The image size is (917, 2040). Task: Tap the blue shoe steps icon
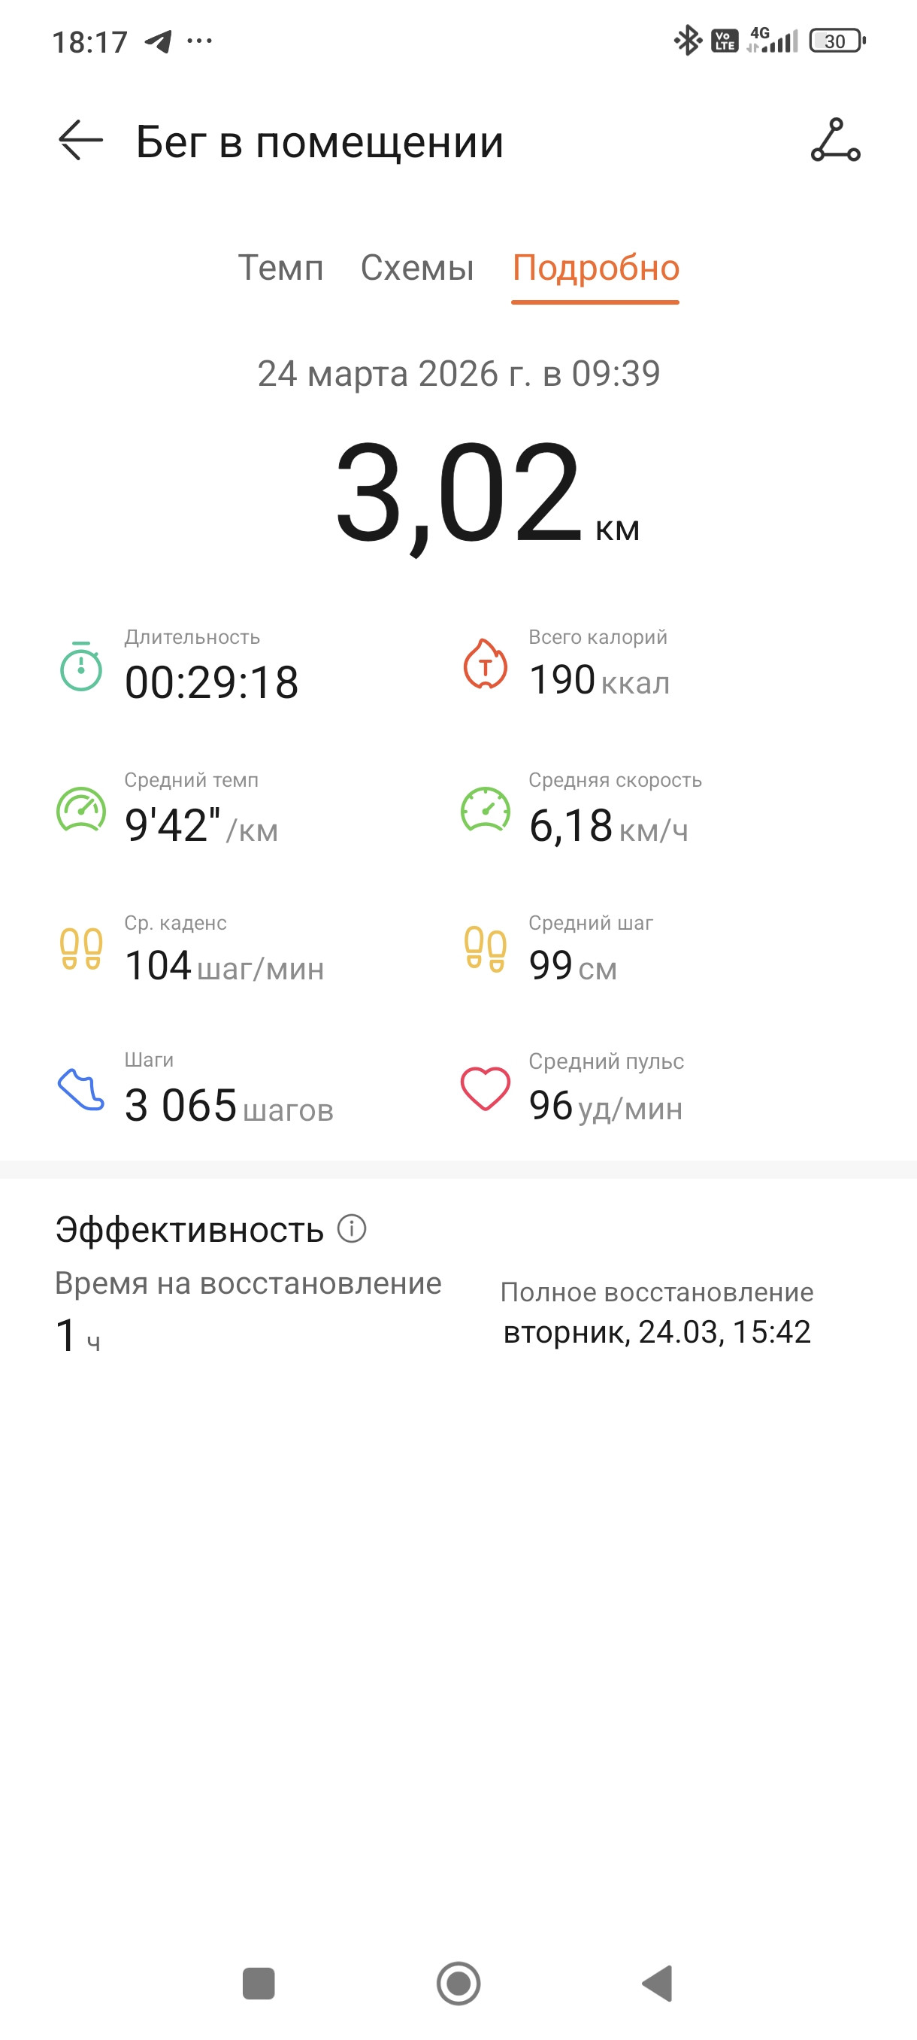(80, 1090)
